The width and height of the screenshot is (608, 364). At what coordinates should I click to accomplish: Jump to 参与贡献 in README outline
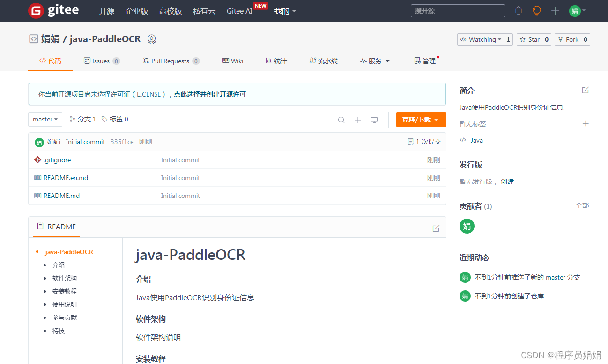click(x=65, y=318)
